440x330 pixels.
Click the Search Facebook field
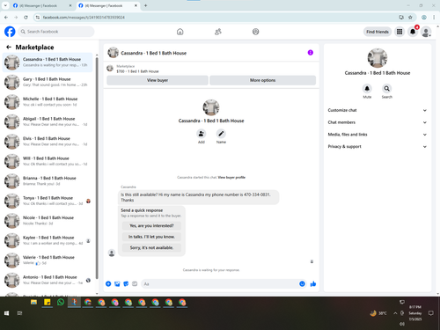tap(56, 32)
